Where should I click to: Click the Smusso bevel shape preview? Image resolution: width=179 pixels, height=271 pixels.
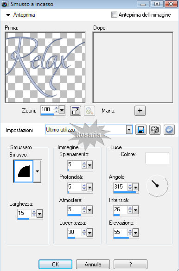click(24, 171)
